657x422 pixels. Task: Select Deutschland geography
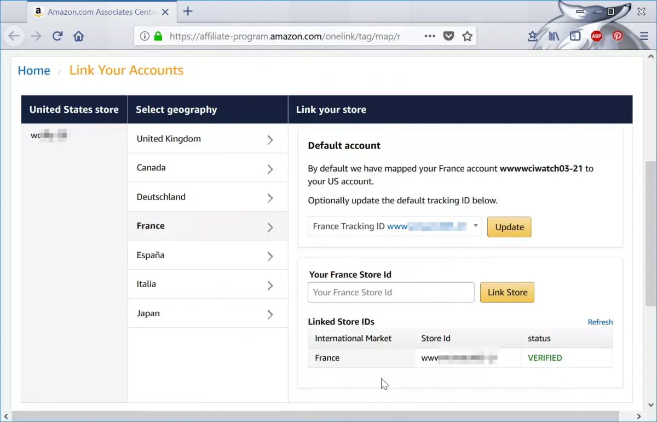tap(208, 197)
